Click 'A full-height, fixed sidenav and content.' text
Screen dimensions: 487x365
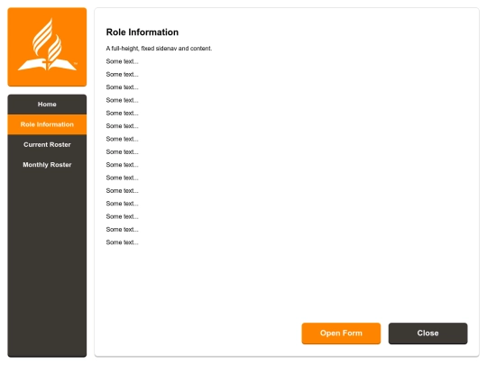pos(159,49)
